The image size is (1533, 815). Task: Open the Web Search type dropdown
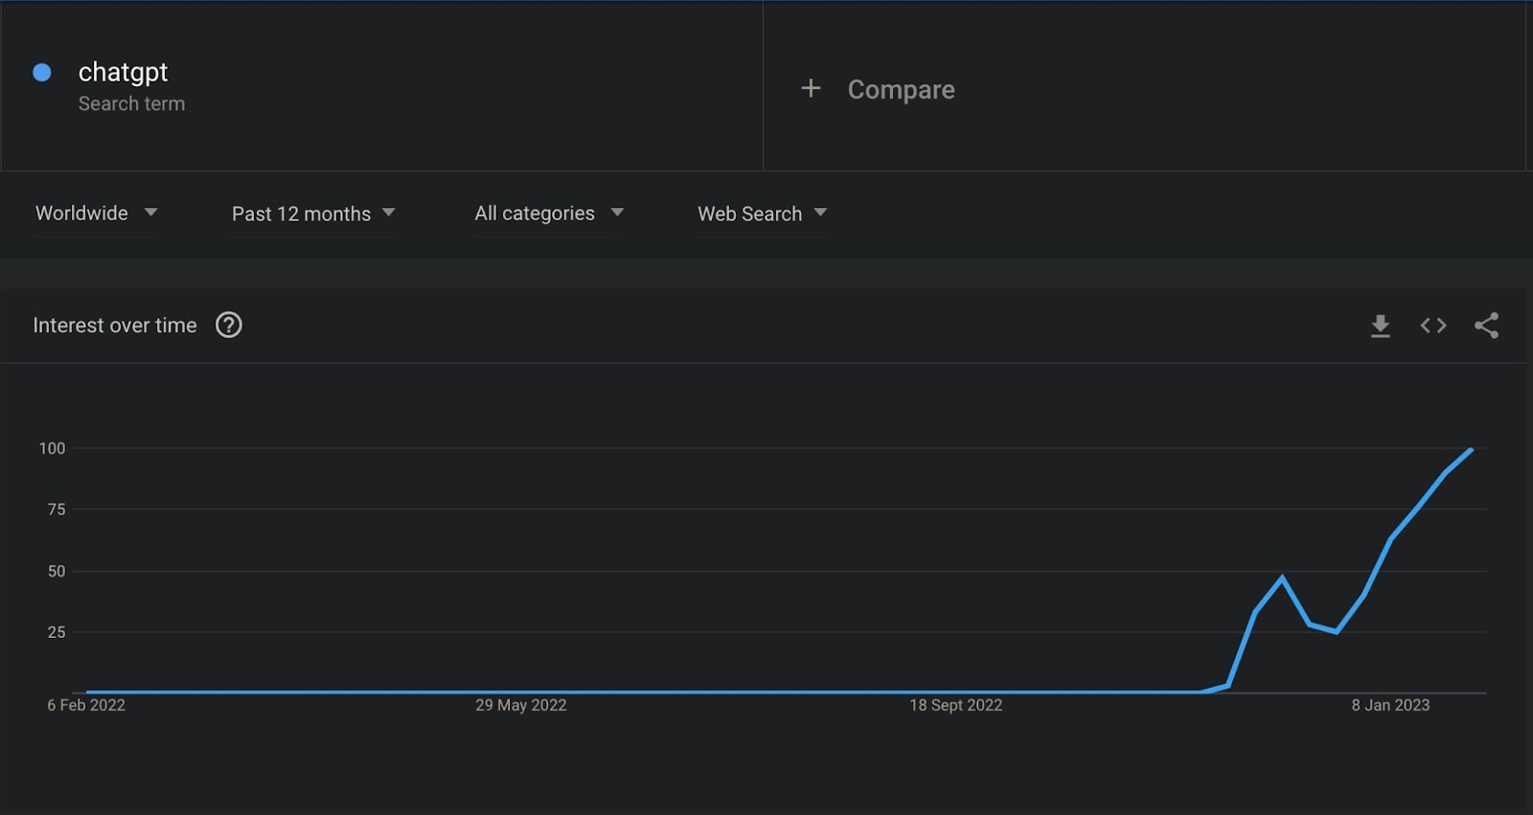tap(762, 214)
